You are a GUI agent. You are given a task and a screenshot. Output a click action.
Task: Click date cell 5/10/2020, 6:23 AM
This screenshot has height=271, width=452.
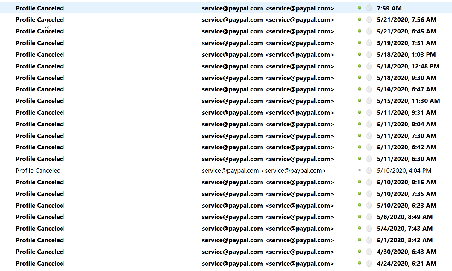(x=407, y=206)
